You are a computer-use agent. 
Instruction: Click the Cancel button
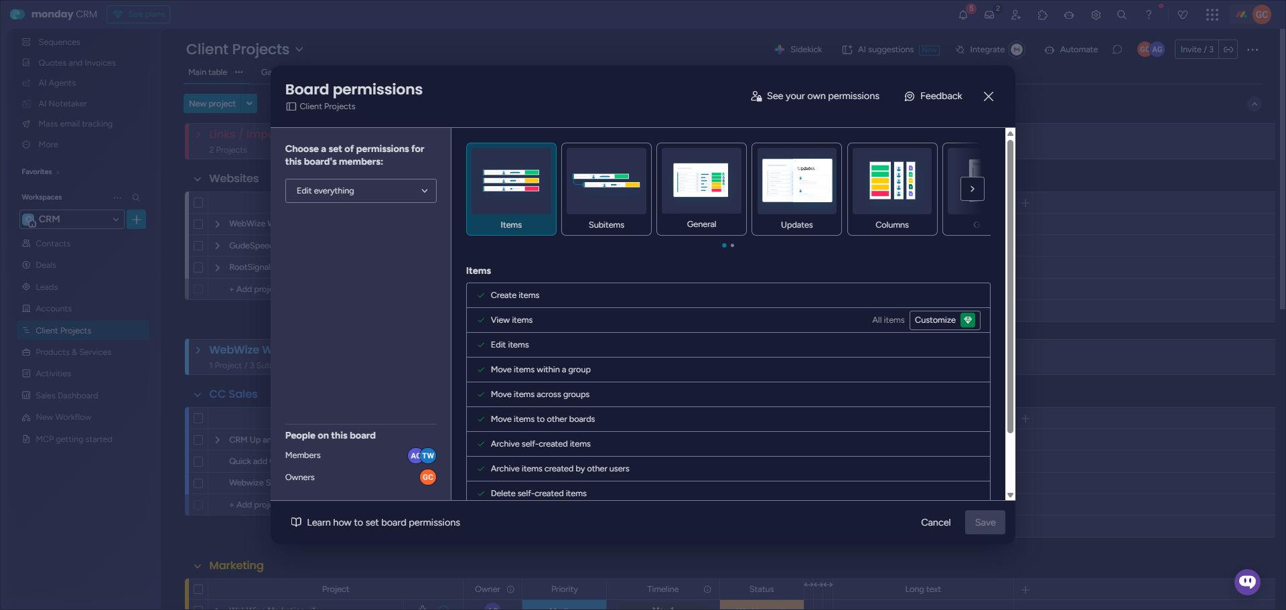935,522
